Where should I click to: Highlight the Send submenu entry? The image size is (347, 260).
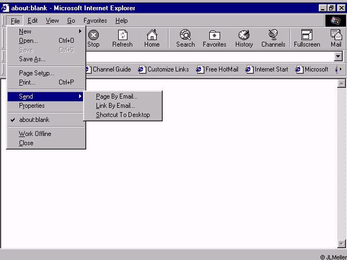pyautogui.click(x=46, y=96)
